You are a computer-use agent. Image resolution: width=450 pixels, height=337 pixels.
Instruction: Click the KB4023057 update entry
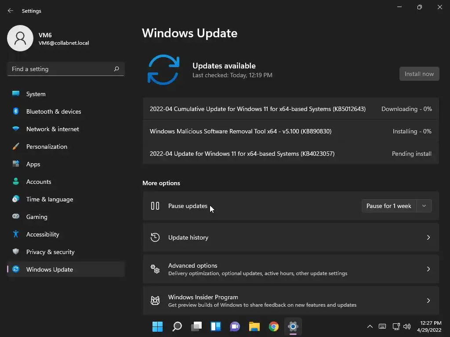pos(291,154)
